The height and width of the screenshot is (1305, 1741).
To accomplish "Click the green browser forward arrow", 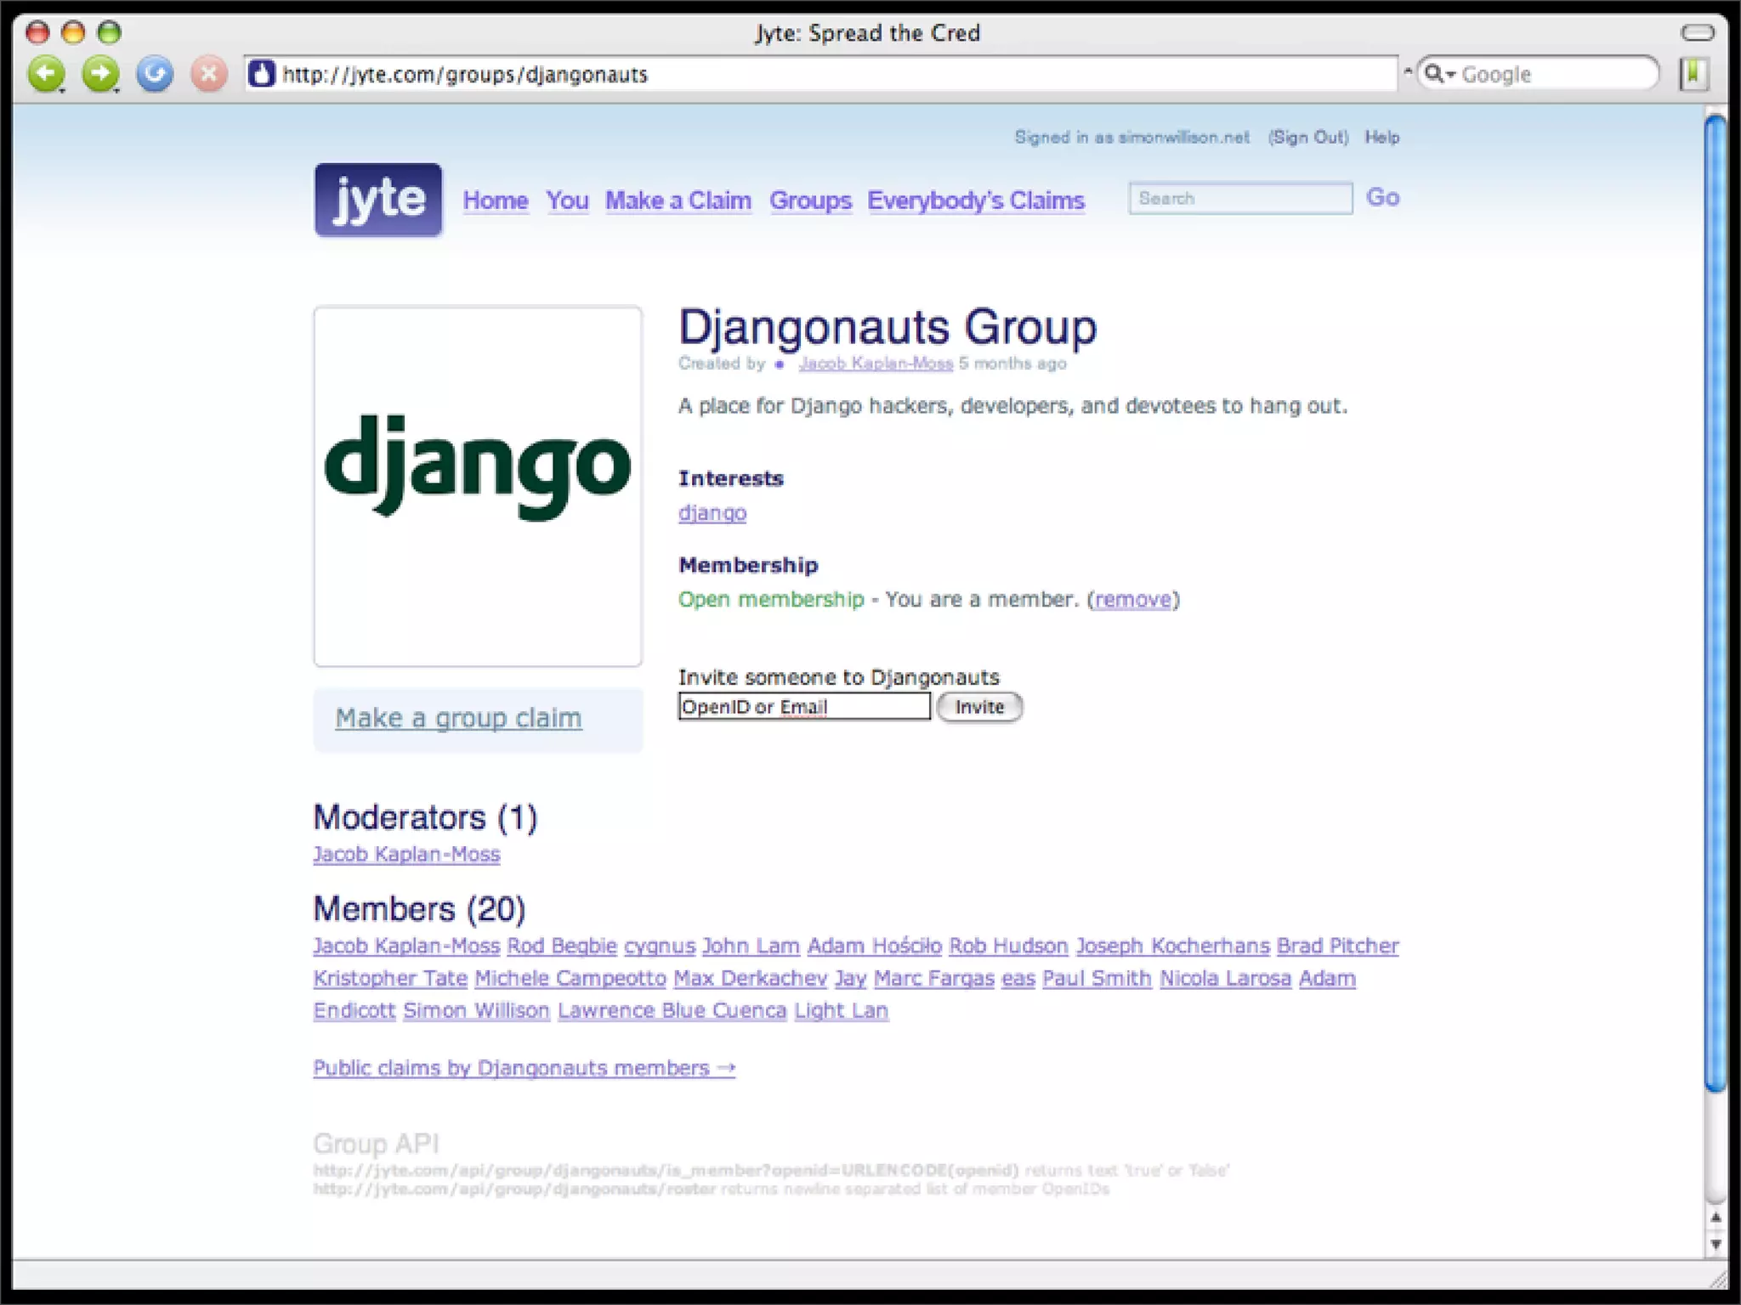I will [100, 74].
